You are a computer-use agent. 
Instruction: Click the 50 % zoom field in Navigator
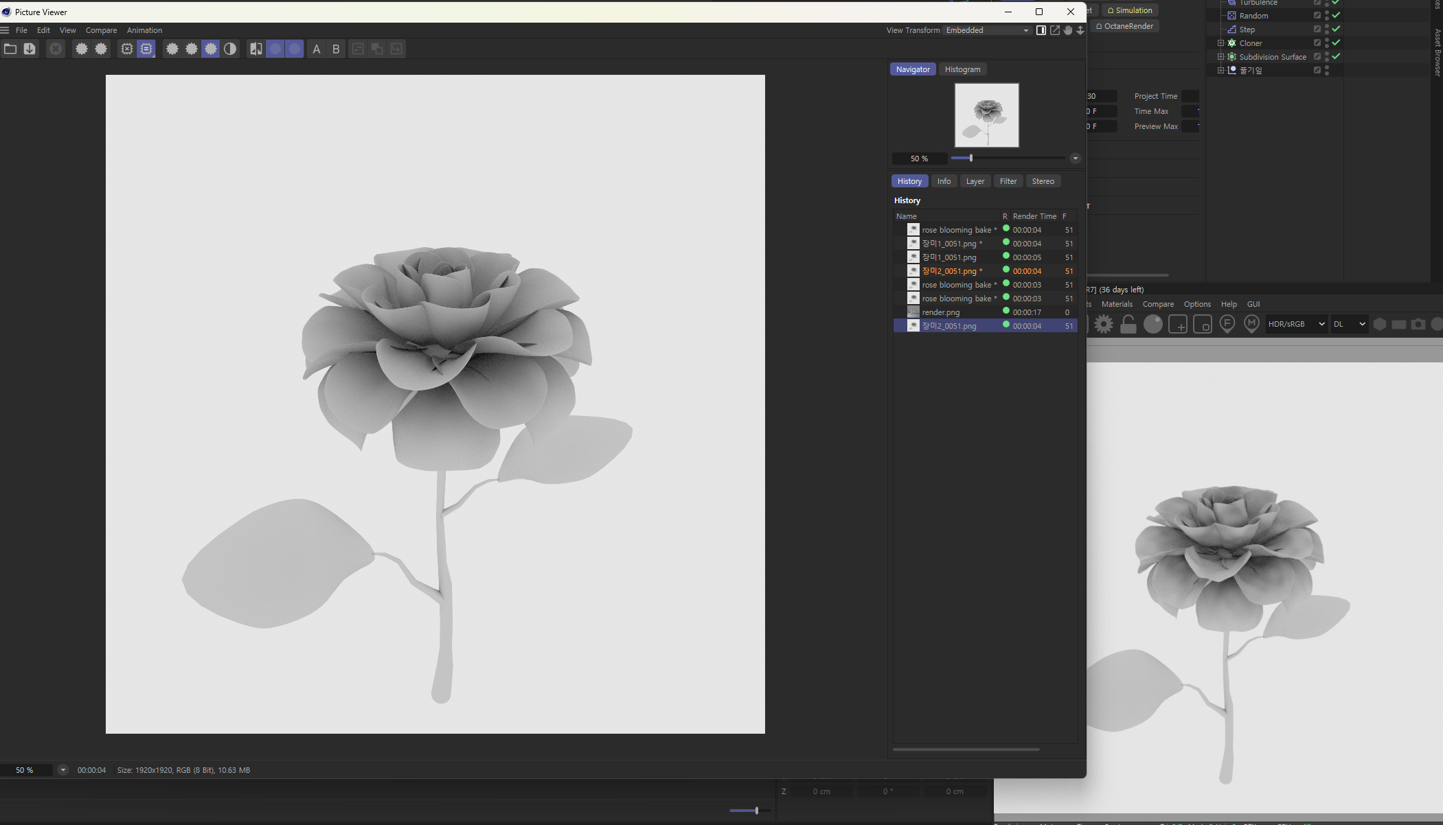point(919,159)
